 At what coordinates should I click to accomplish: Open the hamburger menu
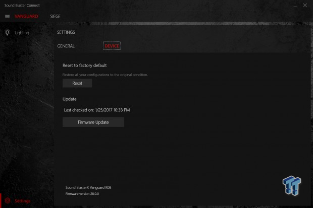(7, 16)
